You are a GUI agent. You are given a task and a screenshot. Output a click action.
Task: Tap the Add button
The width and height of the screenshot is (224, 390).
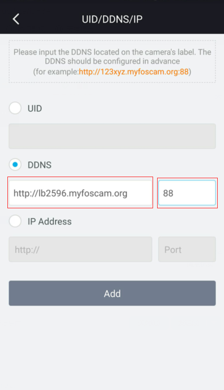pos(112,293)
